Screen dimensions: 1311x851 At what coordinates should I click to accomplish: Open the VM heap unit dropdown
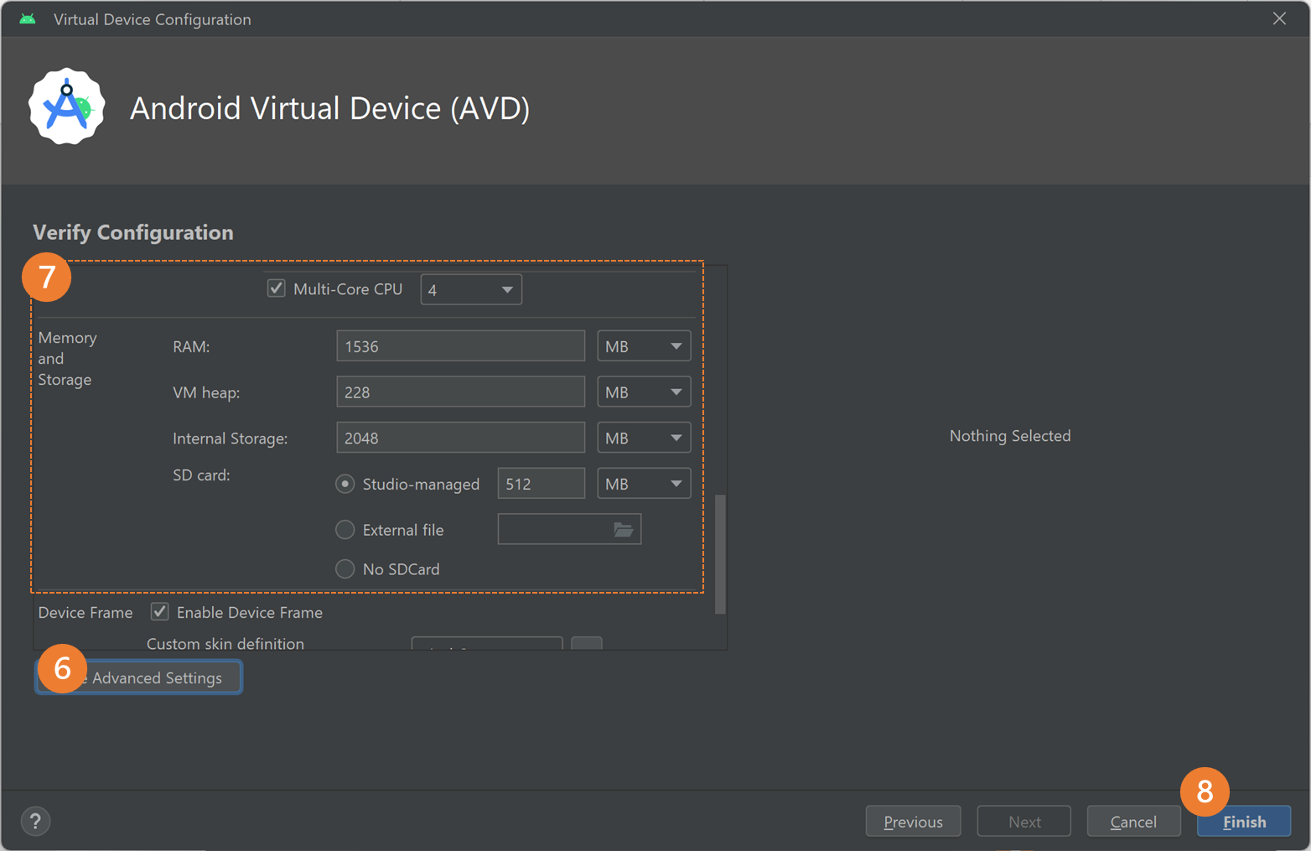click(x=644, y=392)
